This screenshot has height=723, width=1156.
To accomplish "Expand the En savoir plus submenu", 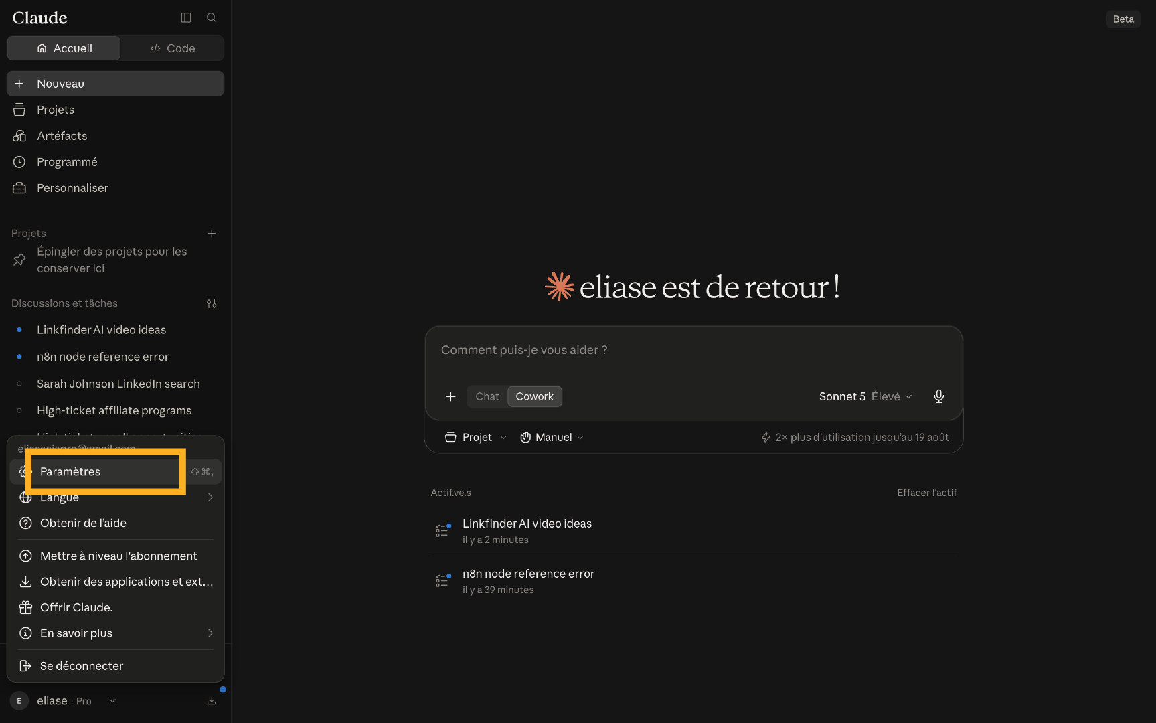I will [x=115, y=633].
